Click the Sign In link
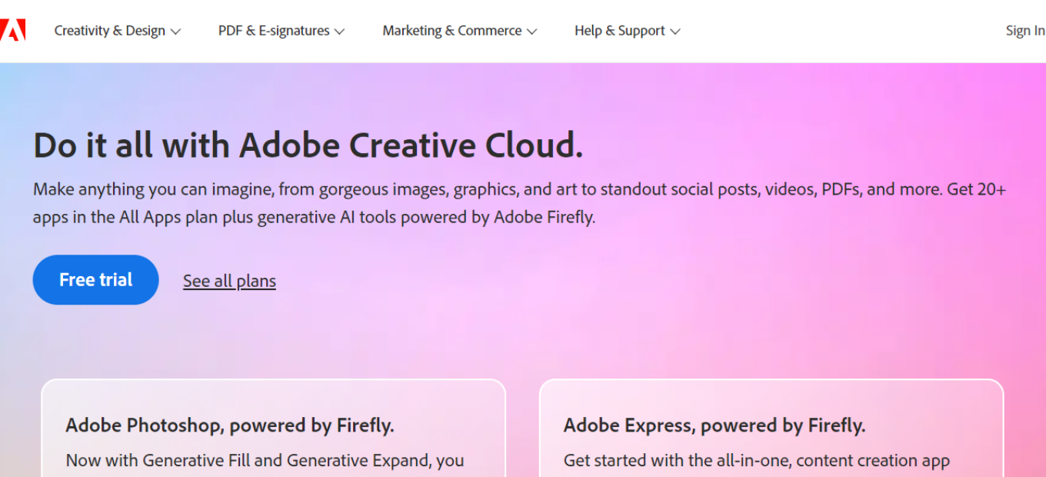The width and height of the screenshot is (1046, 477). pyautogui.click(x=1024, y=31)
